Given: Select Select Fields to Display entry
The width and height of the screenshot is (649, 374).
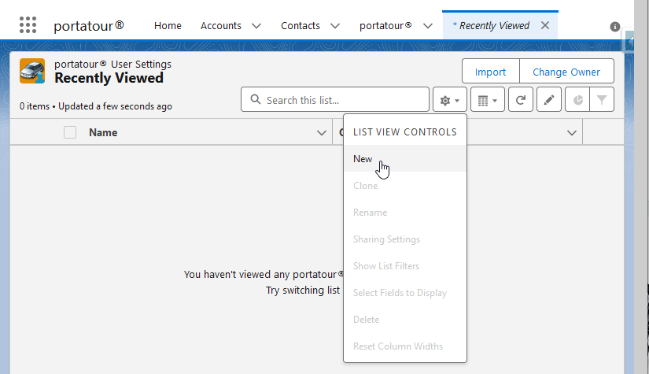Looking at the screenshot, I should click(405, 293).
